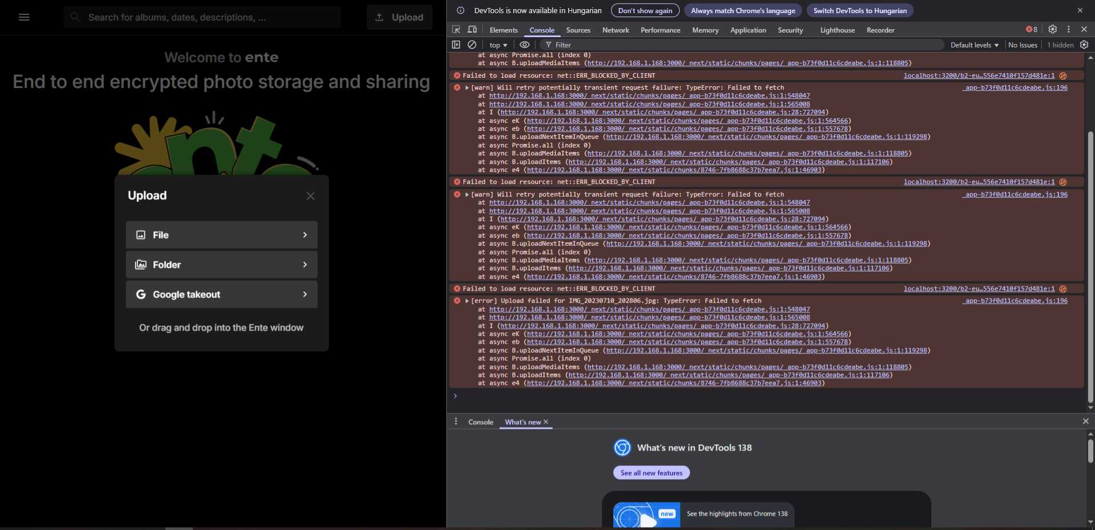
Task: Open the Default levels dropdown
Action: pyautogui.click(x=975, y=45)
